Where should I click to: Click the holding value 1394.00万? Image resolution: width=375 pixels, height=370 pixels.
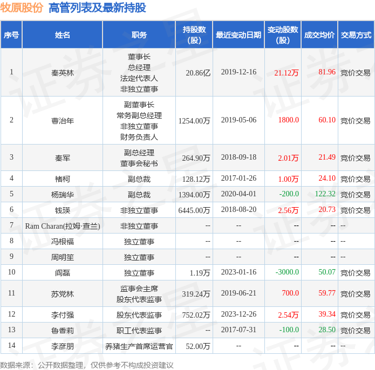tap(194, 195)
